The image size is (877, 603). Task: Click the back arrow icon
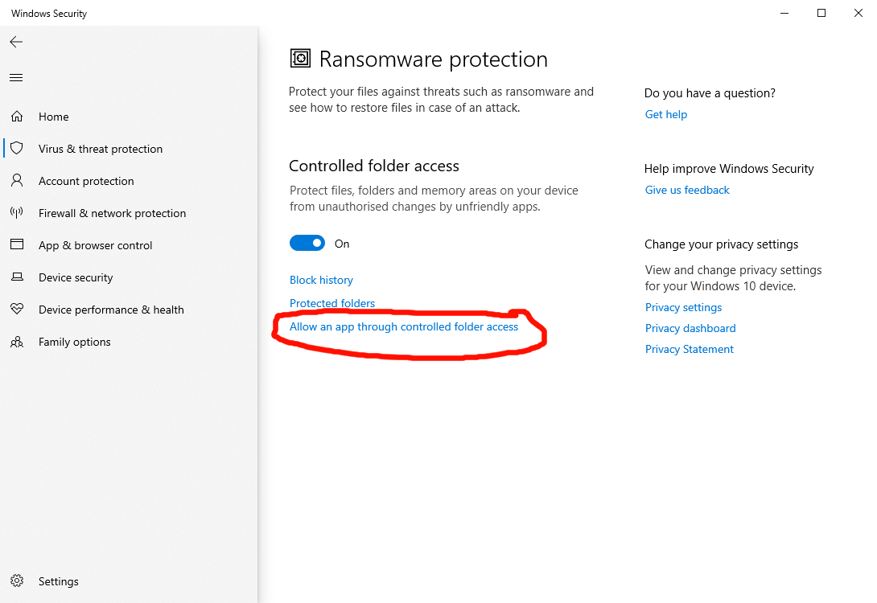click(x=16, y=42)
